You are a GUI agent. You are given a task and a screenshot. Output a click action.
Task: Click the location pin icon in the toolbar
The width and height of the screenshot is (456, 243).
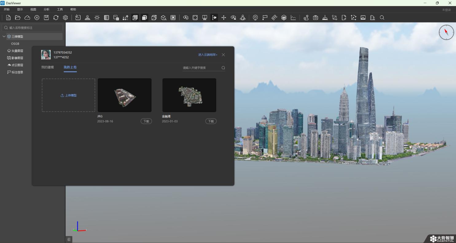[x=255, y=18]
